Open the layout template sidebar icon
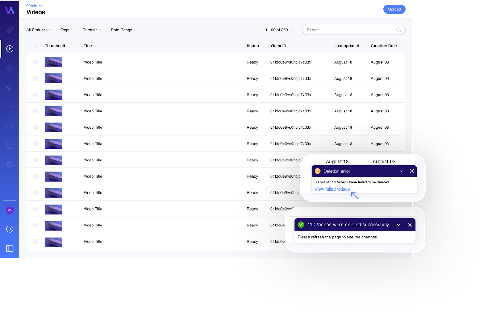492x319 pixels. point(10,145)
